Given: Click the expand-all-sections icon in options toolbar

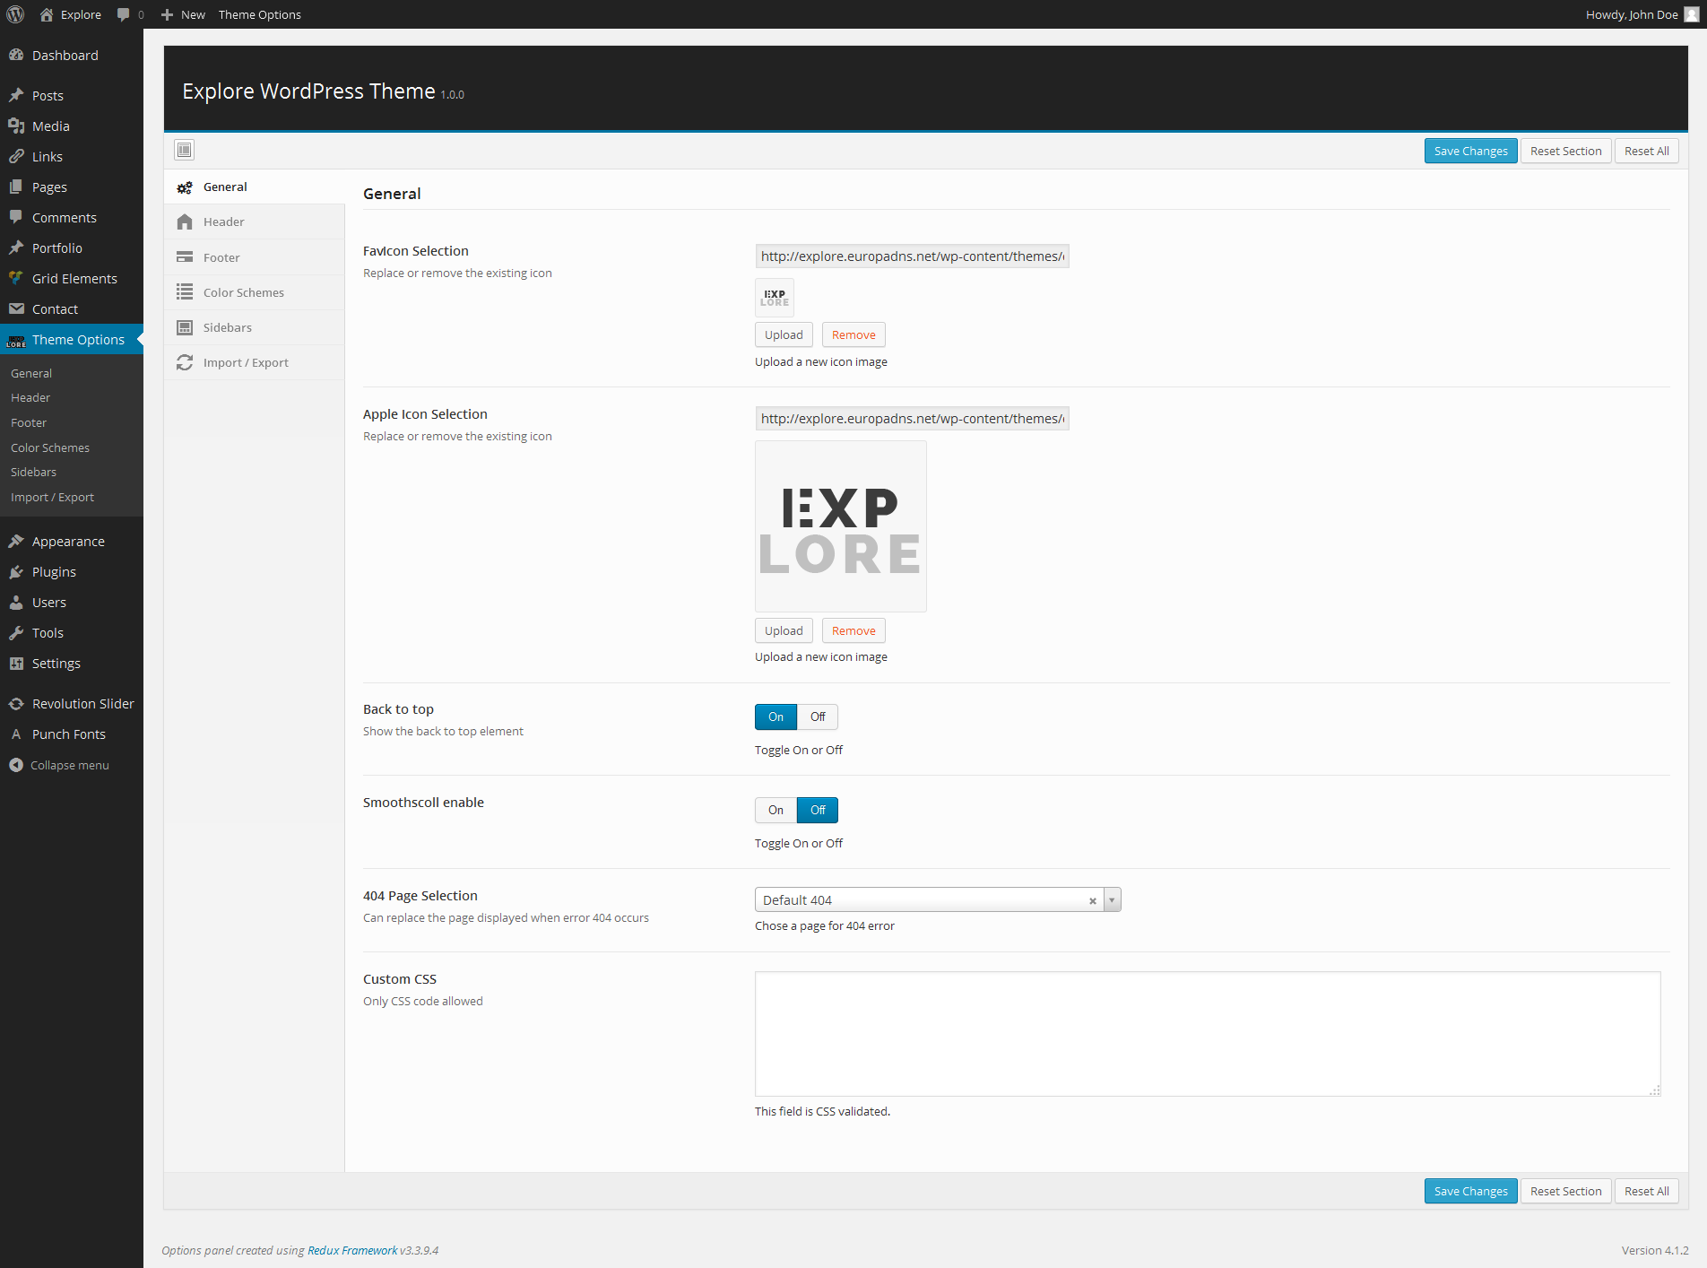Looking at the screenshot, I should (x=185, y=150).
